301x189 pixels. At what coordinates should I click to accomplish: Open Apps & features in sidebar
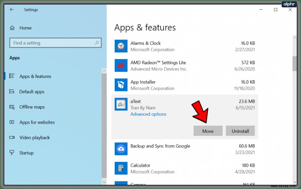pyautogui.click(x=35, y=76)
